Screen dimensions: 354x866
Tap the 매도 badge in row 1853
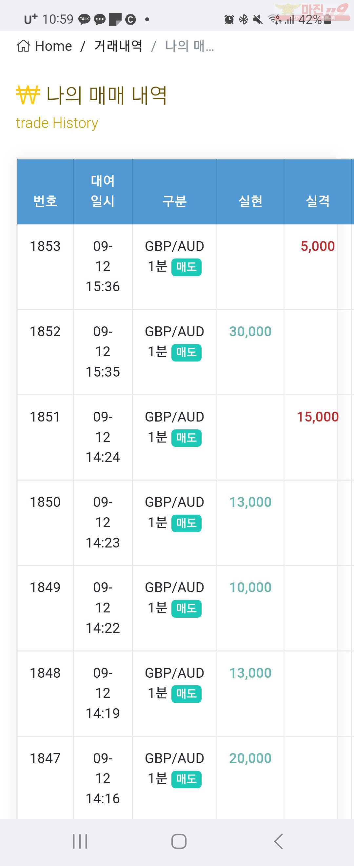187,267
